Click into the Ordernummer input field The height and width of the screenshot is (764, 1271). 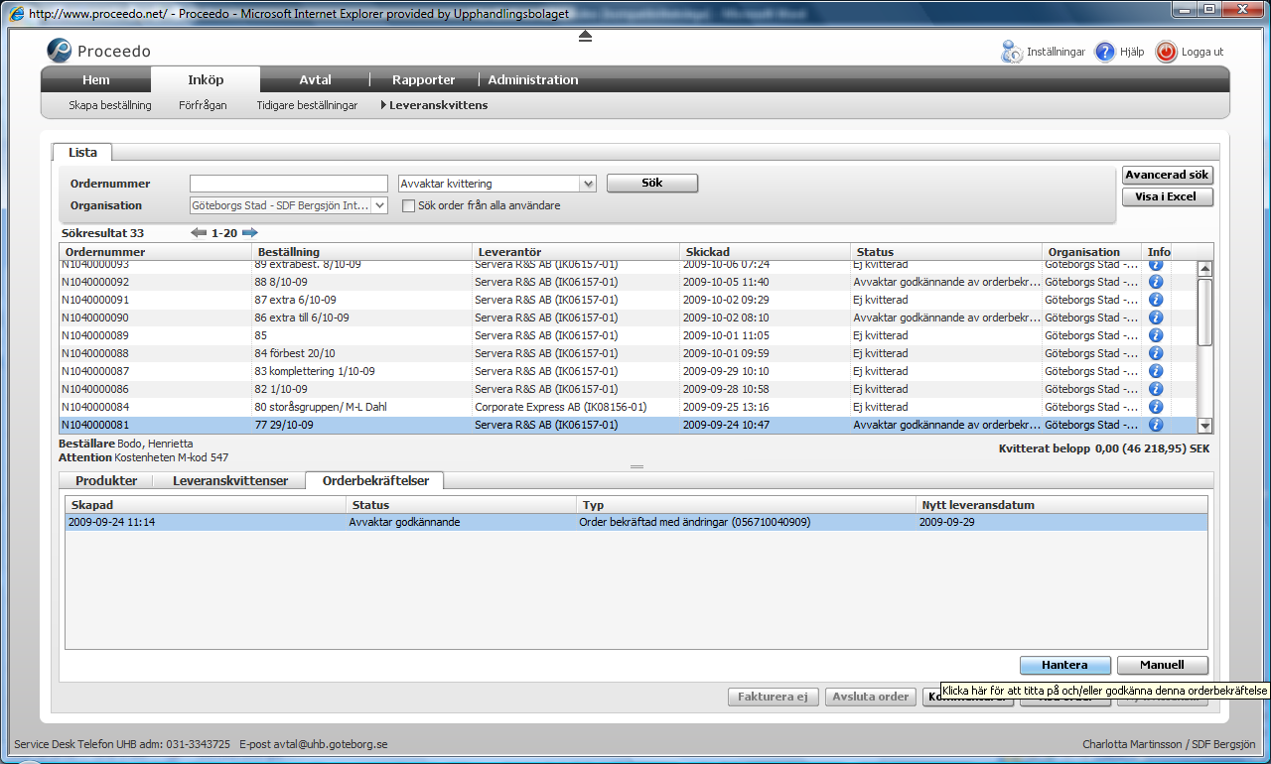[289, 184]
